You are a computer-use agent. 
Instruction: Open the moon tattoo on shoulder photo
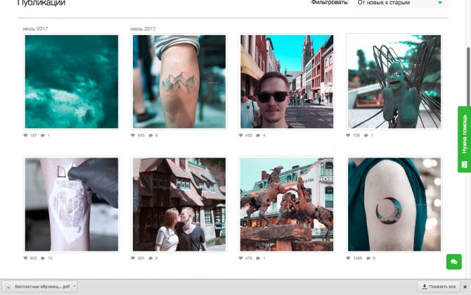point(394,205)
